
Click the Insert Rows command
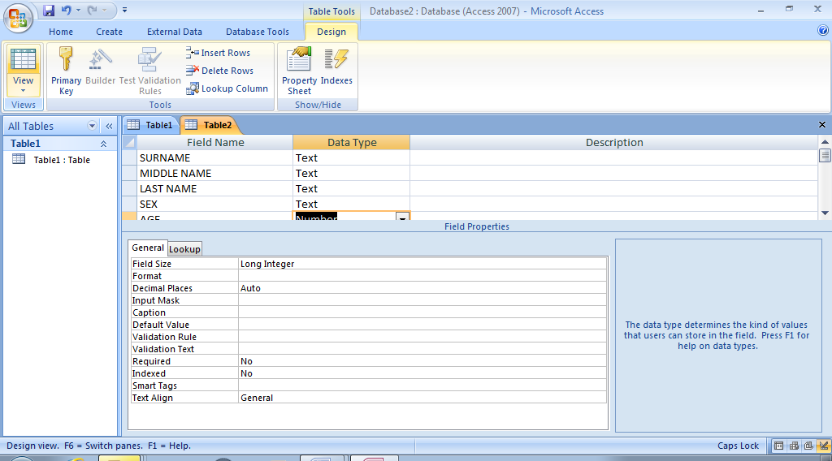pos(219,53)
